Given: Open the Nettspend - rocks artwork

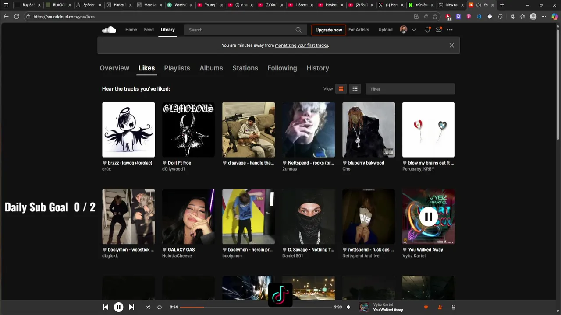Looking at the screenshot, I should click(309, 129).
